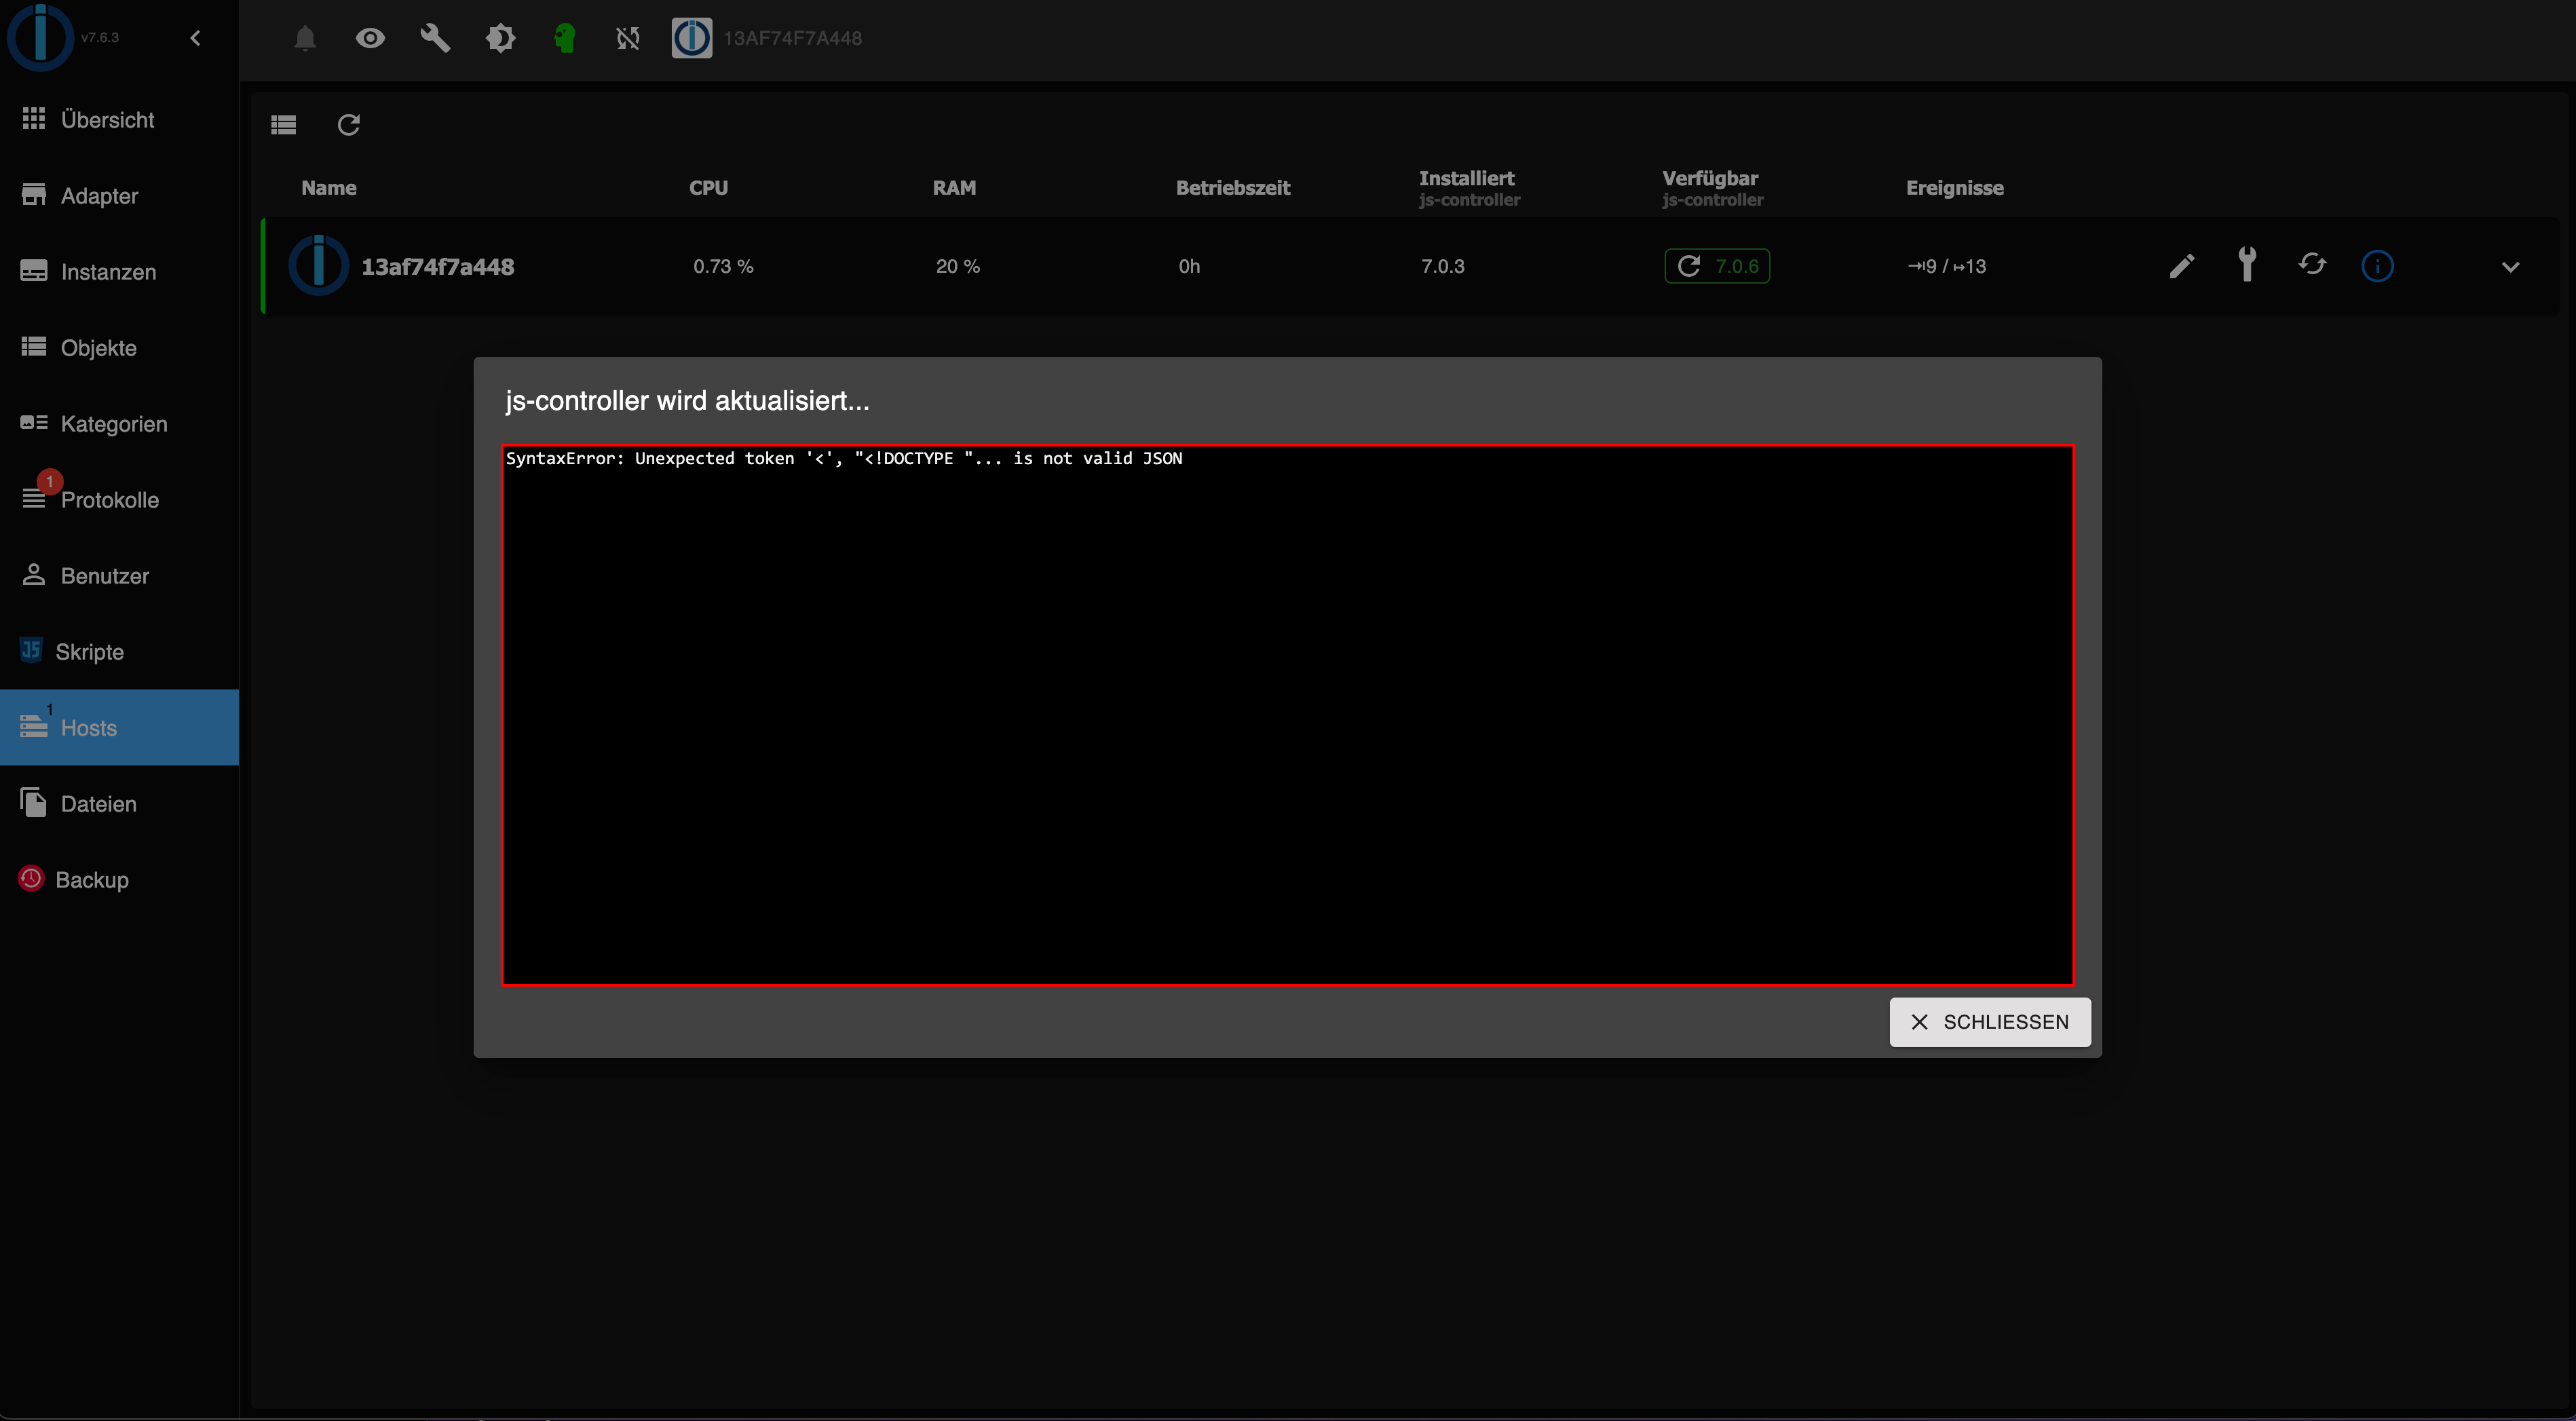Select the error text in the console output

tap(846, 458)
